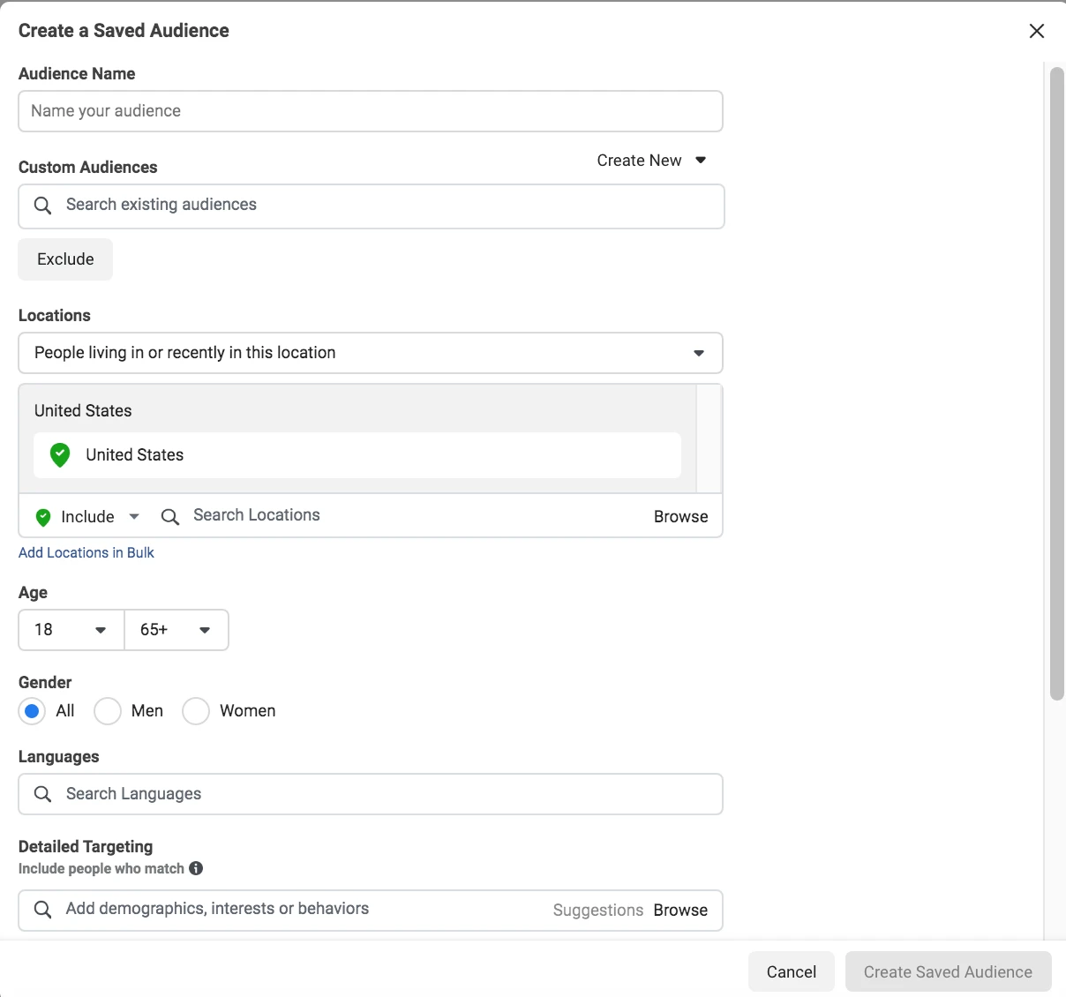Select the Men gender radio button
This screenshot has width=1066, height=997.
coord(108,711)
